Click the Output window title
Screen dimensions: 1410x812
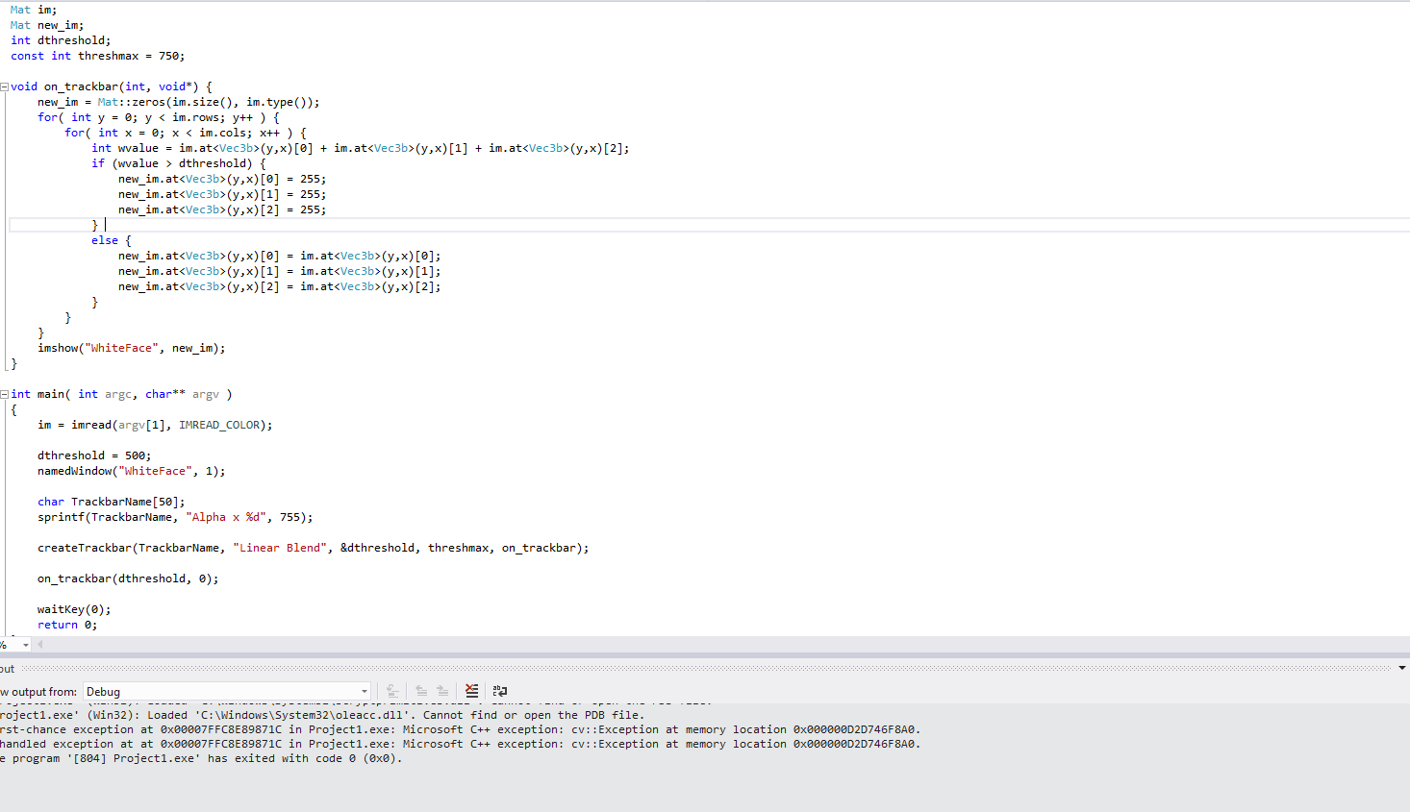[8, 667]
